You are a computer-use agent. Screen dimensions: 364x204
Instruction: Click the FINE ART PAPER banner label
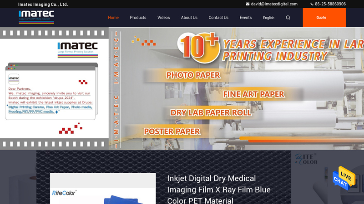[x=254, y=94]
